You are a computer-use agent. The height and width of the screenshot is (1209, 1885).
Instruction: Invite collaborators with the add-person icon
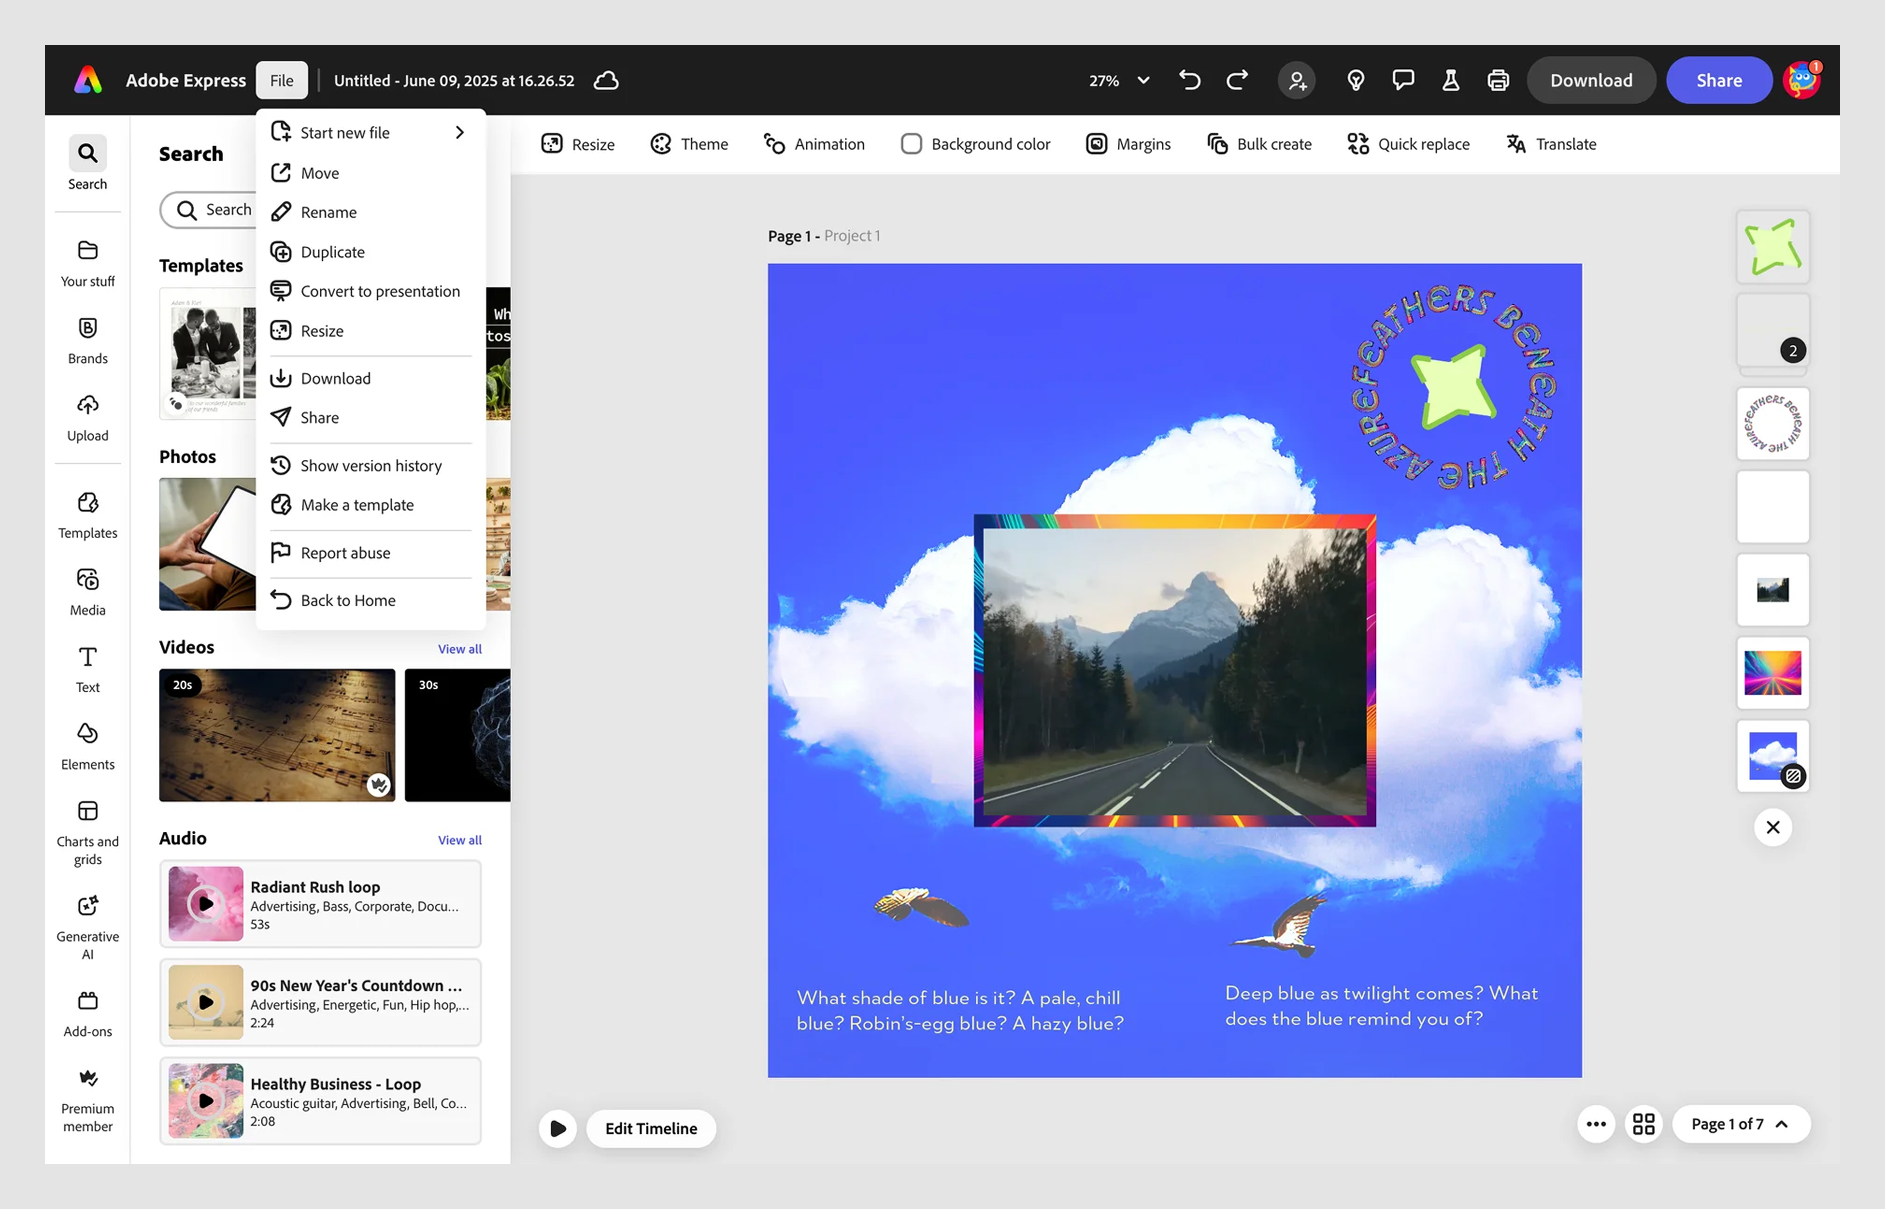1297,80
